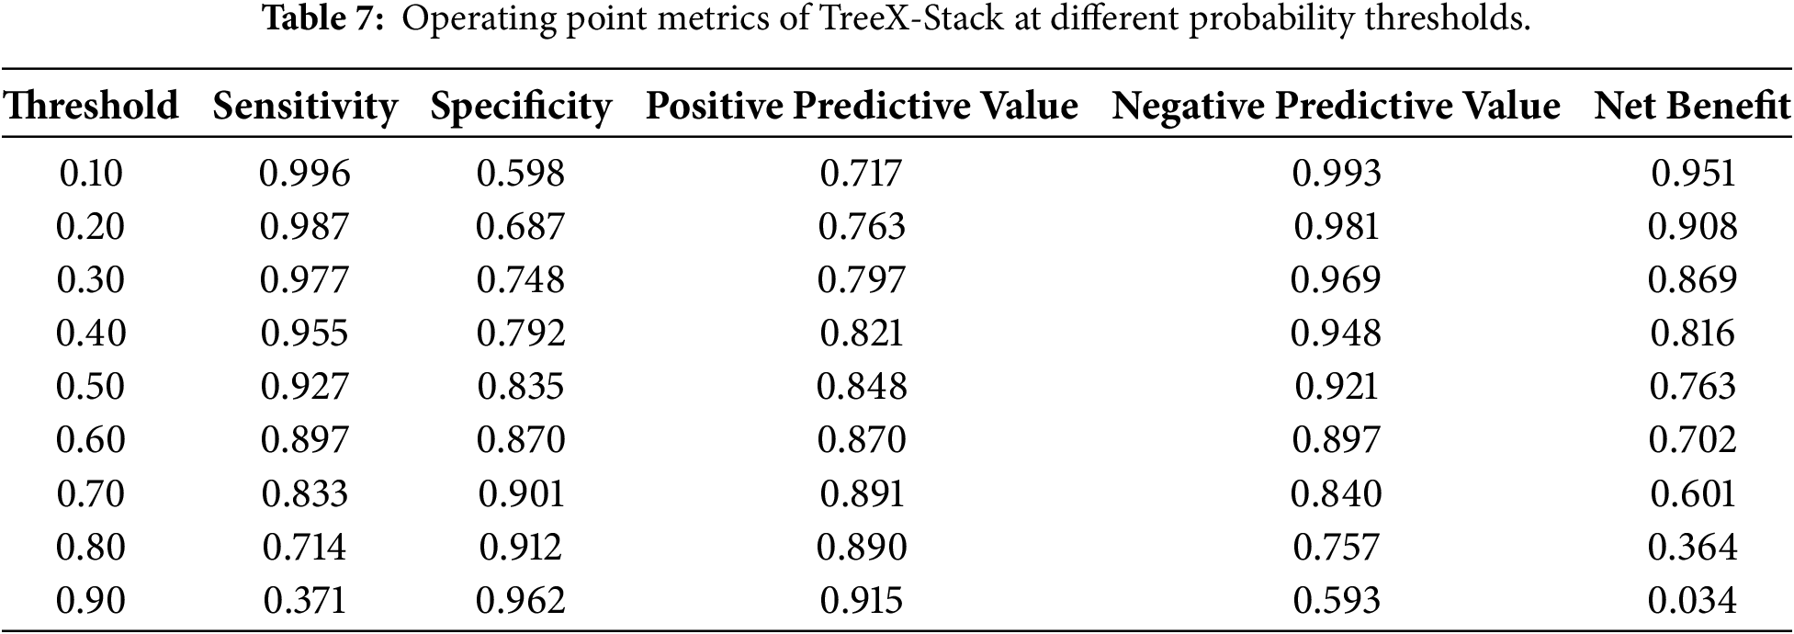Click the Specificity column header
Screen dimensions: 1794x634
point(521,107)
